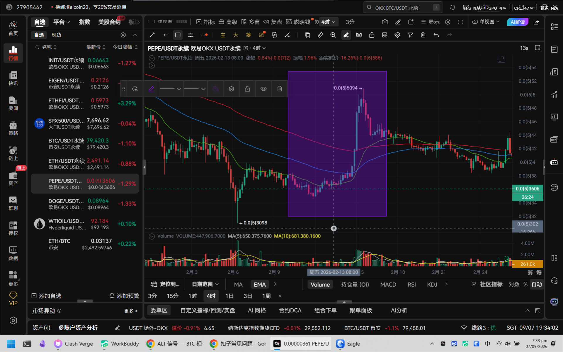Screen dimensions: 563x352
Task: Open the 平台 platform dropdown
Action: (62, 22)
